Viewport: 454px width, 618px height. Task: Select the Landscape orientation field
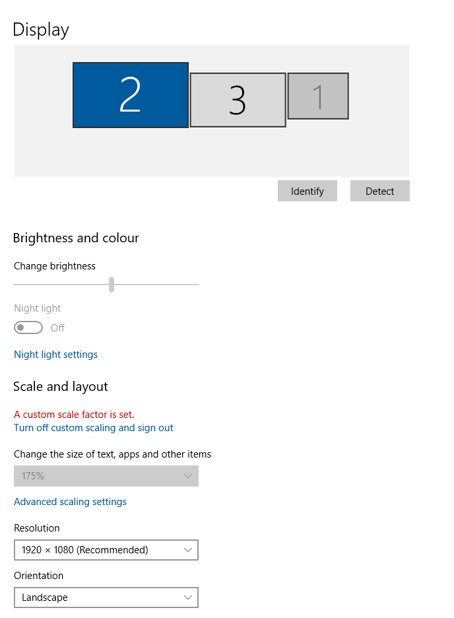[x=106, y=598]
